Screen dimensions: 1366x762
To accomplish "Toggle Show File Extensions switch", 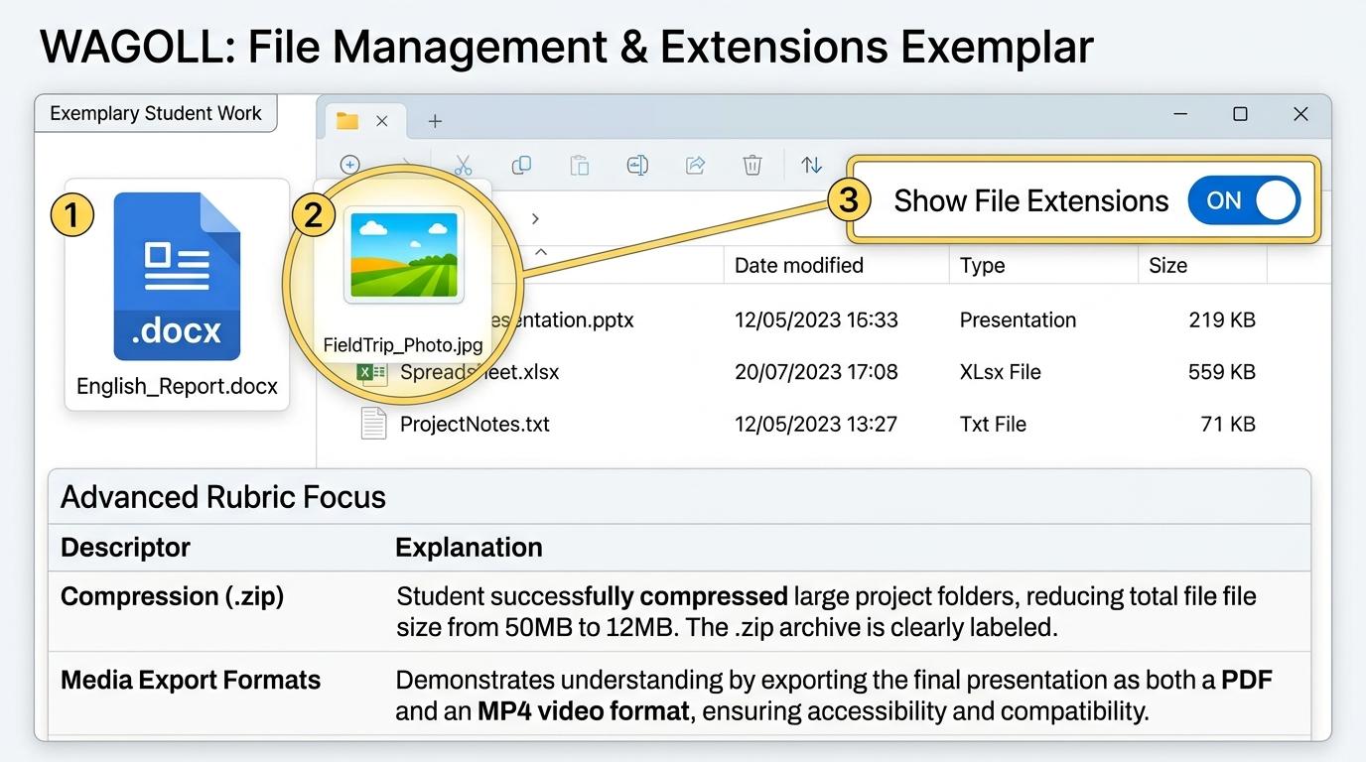I will click(1244, 200).
